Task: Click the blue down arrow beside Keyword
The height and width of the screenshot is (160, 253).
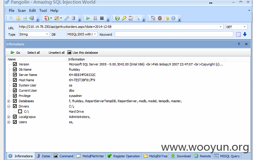Action: (245, 34)
